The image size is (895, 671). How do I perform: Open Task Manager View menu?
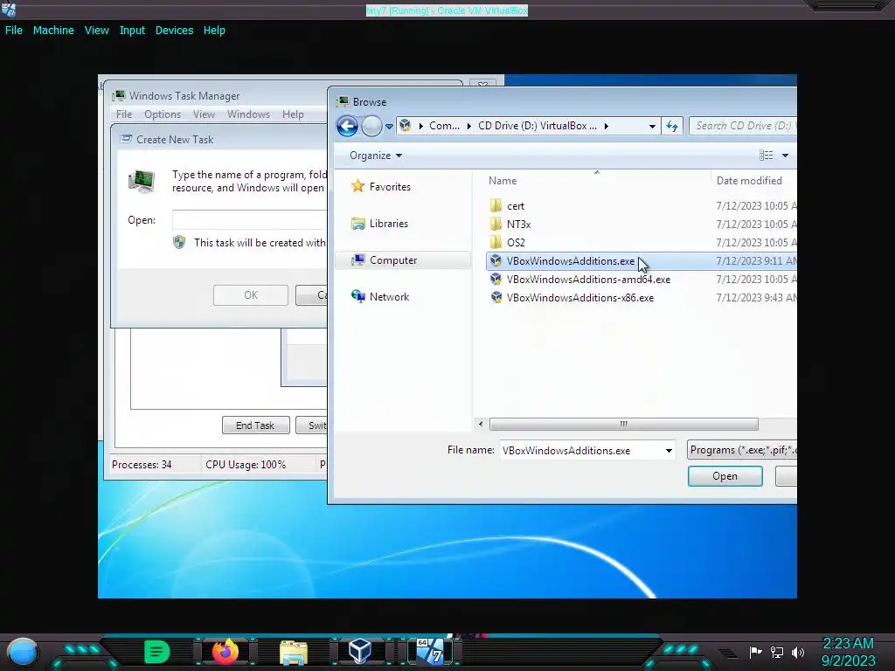(x=204, y=114)
